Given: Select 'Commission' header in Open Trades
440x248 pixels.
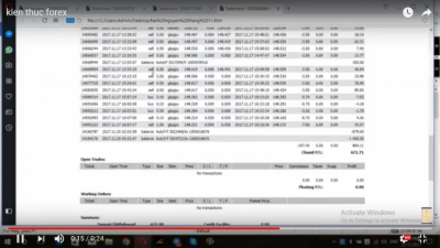Looking at the screenshot, I should click(x=299, y=166).
